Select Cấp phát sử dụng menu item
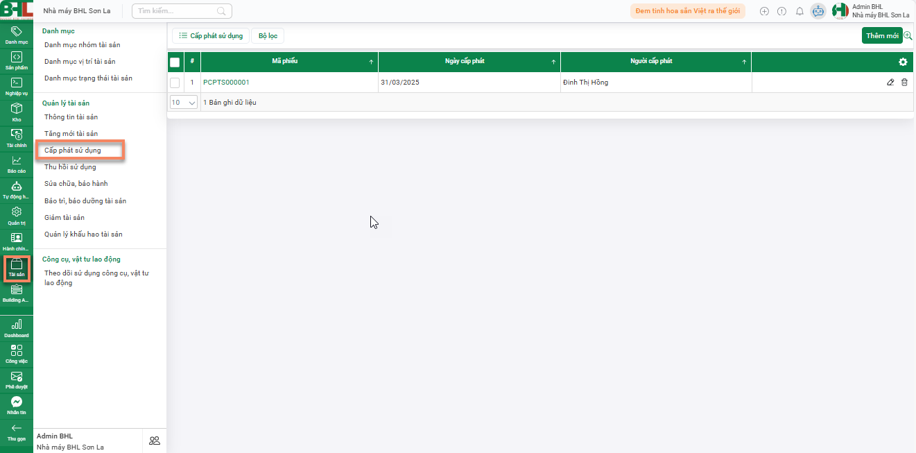916x453 pixels. point(73,151)
